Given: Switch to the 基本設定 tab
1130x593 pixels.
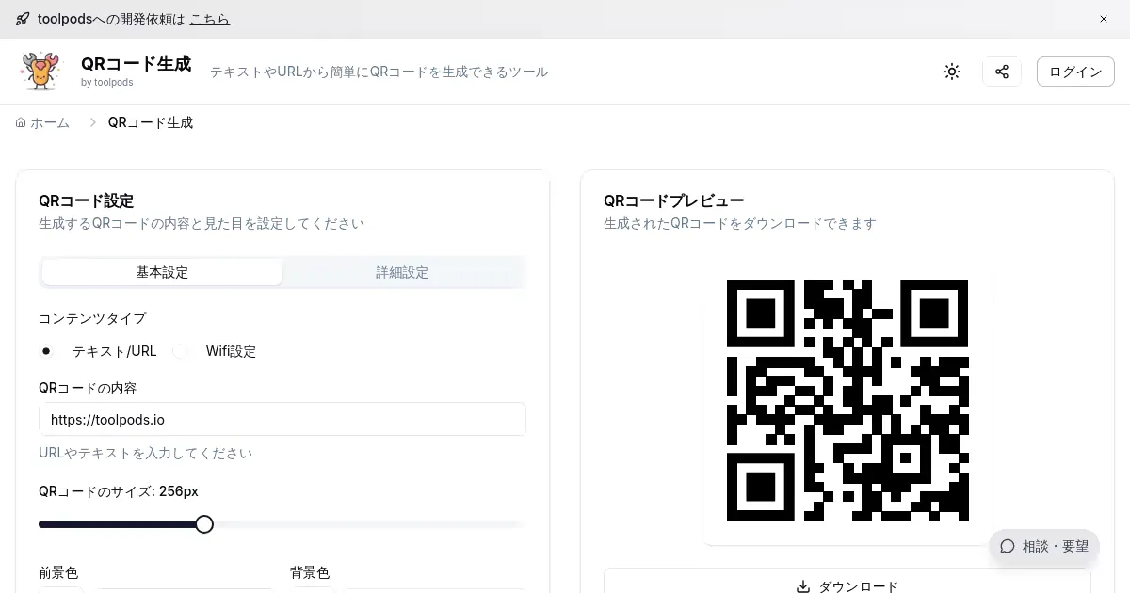Looking at the screenshot, I should (x=162, y=272).
